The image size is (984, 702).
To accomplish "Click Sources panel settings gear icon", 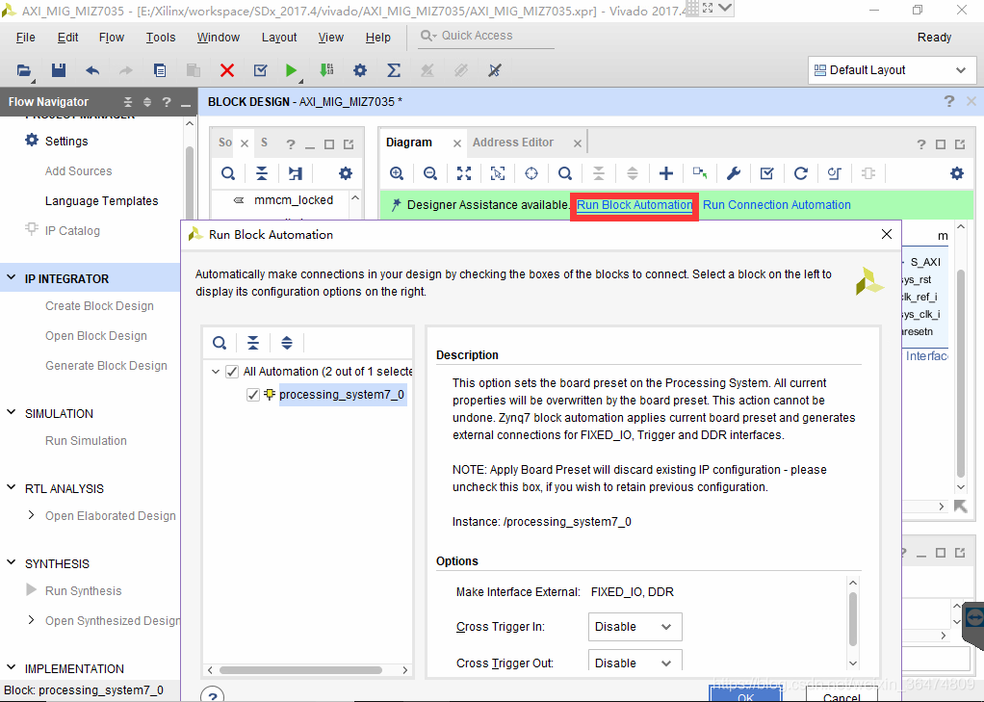I will pyautogui.click(x=346, y=173).
